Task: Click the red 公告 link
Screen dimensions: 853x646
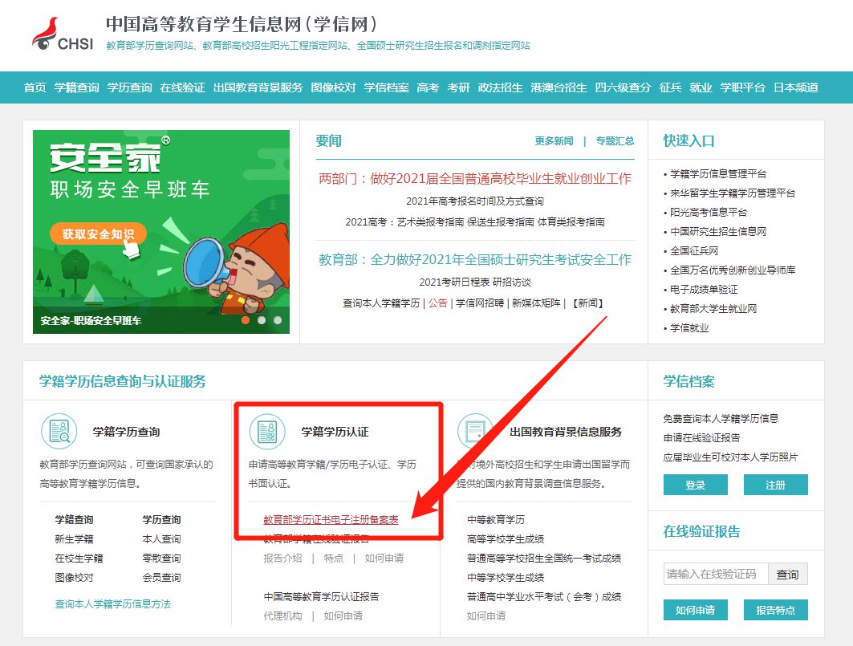Action: pos(437,303)
